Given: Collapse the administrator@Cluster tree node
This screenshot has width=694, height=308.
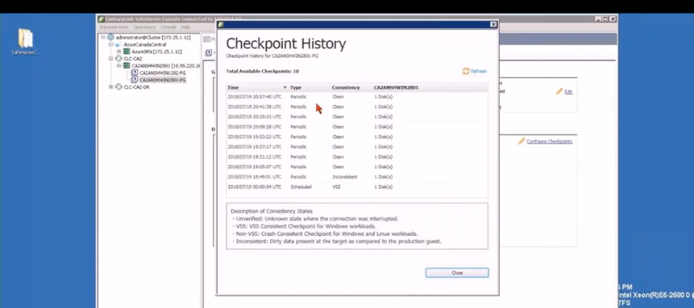Looking at the screenshot, I should [103, 38].
